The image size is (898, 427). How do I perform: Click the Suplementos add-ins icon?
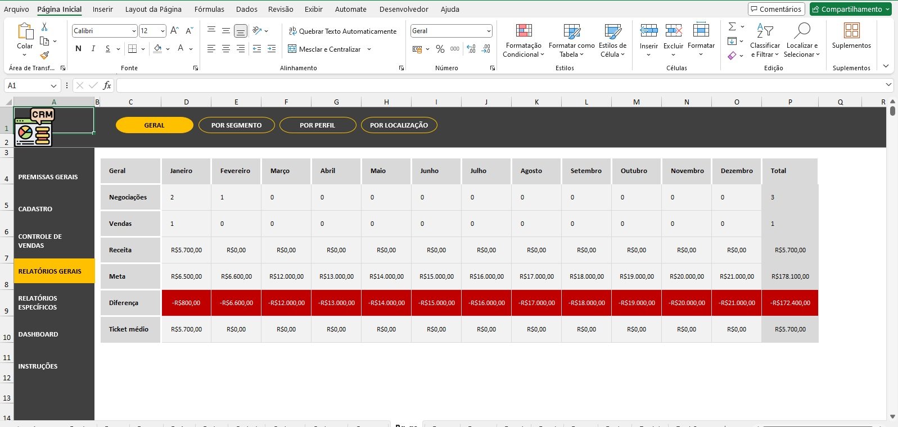pyautogui.click(x=851, y=36)
